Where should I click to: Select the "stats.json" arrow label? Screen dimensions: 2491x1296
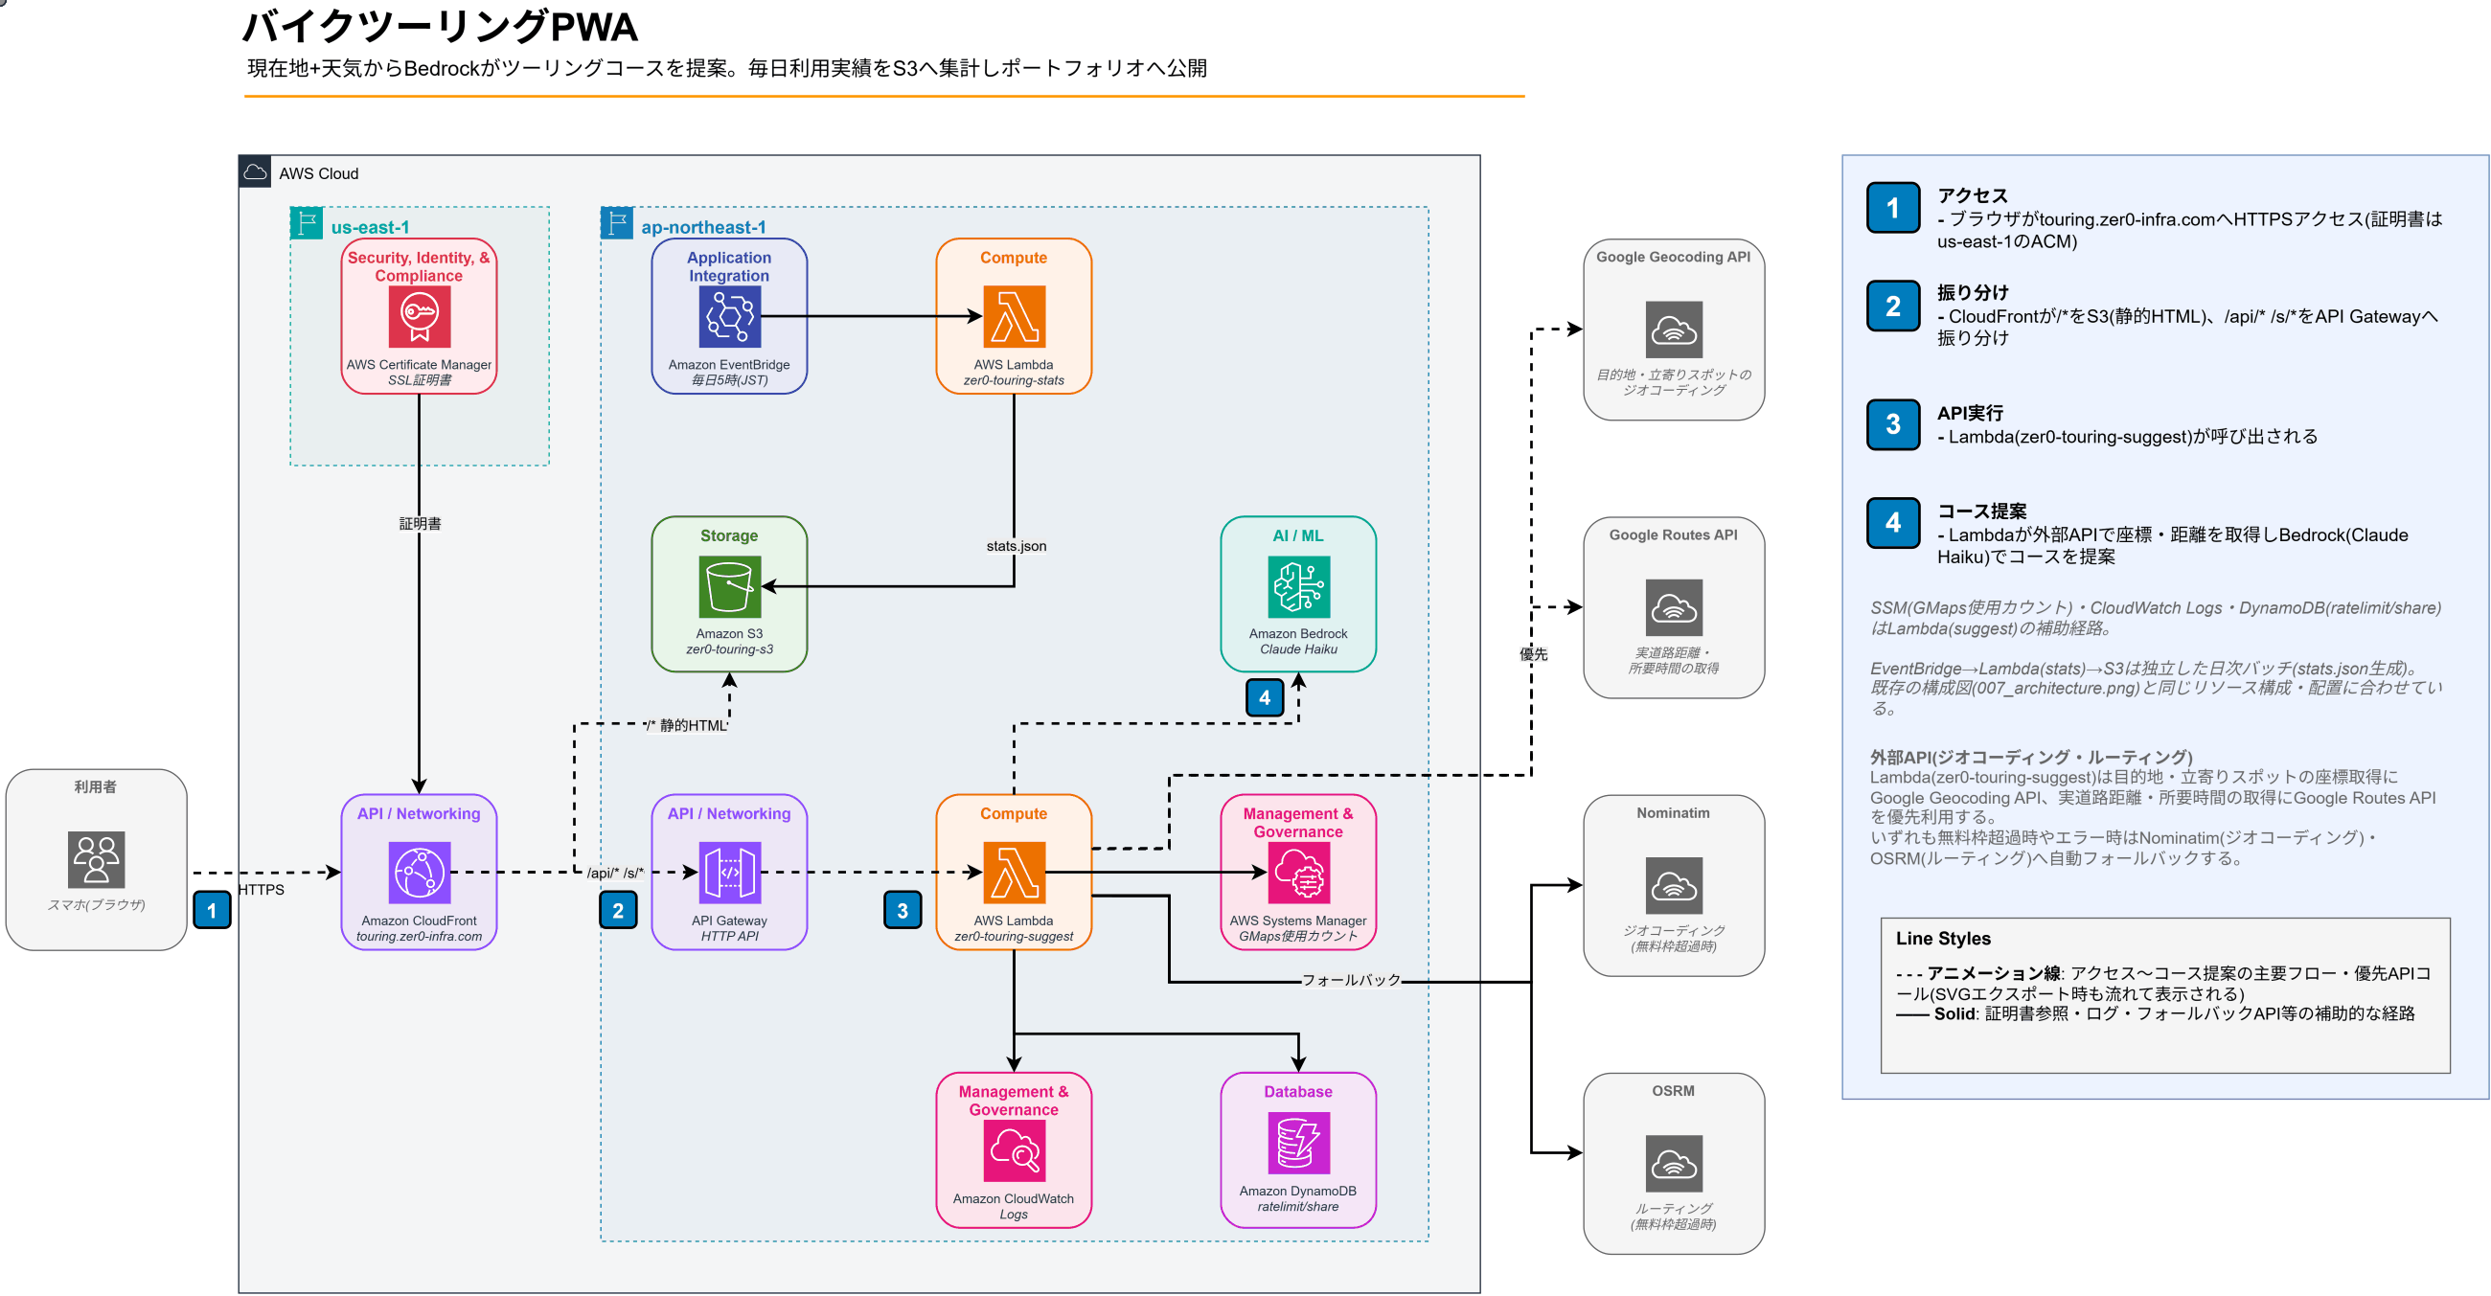point(1017,546)
